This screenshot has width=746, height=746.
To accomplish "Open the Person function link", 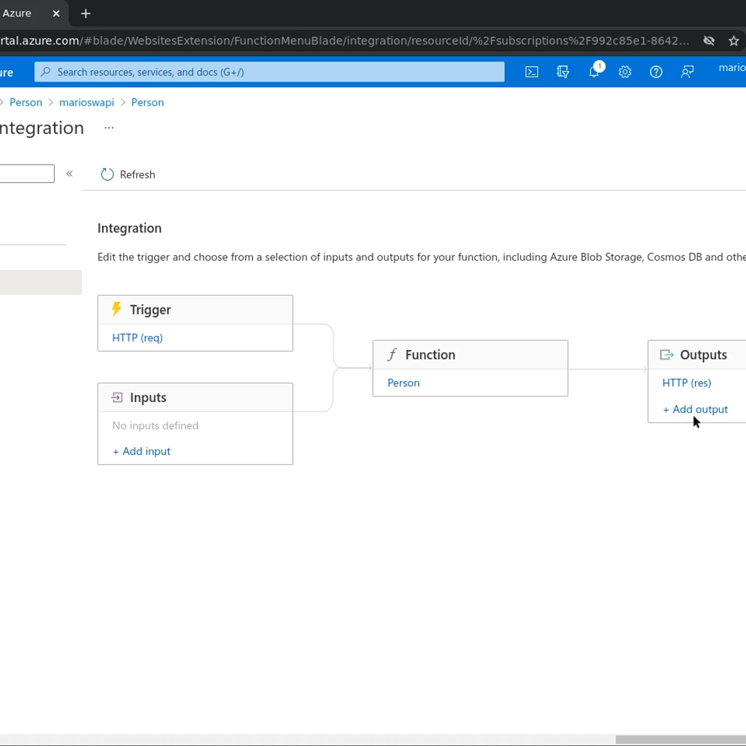I will [x=403, y=383].
